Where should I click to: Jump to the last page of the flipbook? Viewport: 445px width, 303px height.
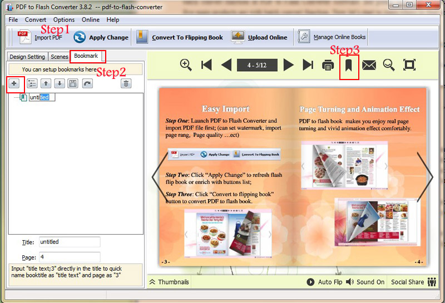coord(308,65)
